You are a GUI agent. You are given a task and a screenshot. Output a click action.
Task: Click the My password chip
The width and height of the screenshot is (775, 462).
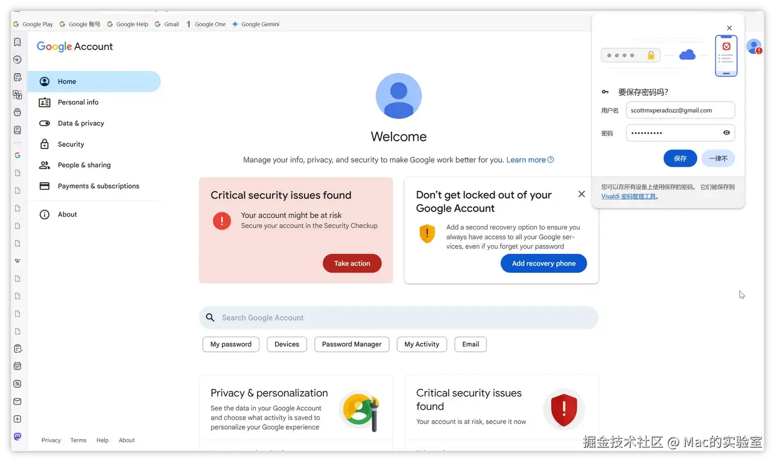[x=231, y=344]
